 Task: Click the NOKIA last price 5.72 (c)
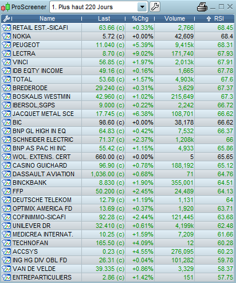click(113, 36)
